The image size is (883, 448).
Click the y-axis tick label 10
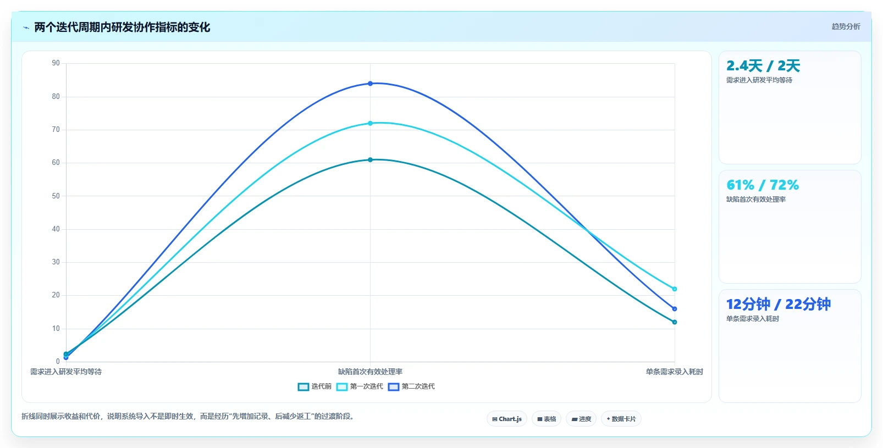56,329
